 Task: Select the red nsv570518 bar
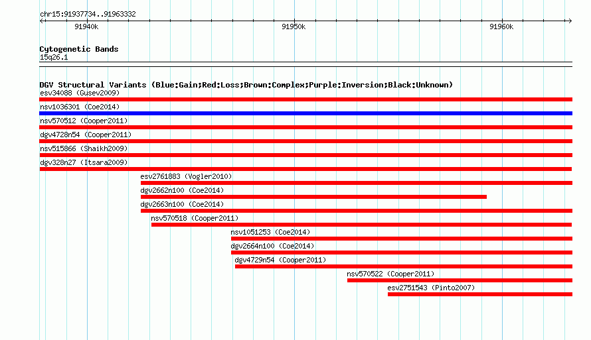pos(361,225)
